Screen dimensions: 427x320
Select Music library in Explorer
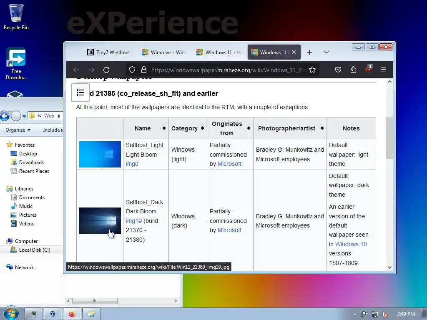coord(25,206)
